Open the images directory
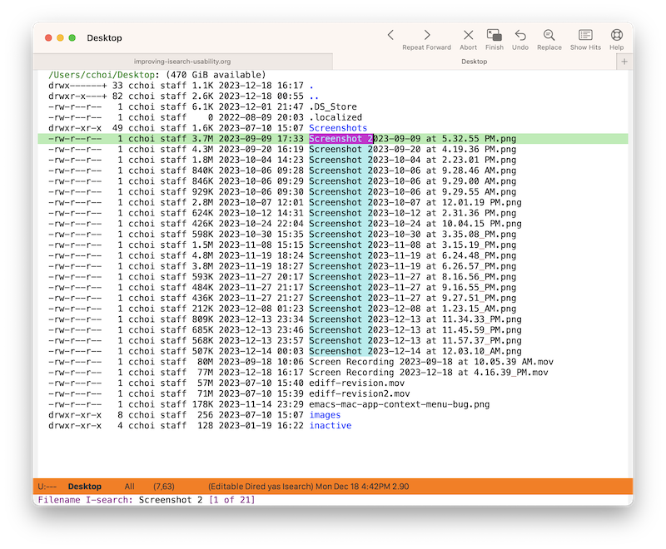Viewport: 666px width, 549px height. point(325,415)
